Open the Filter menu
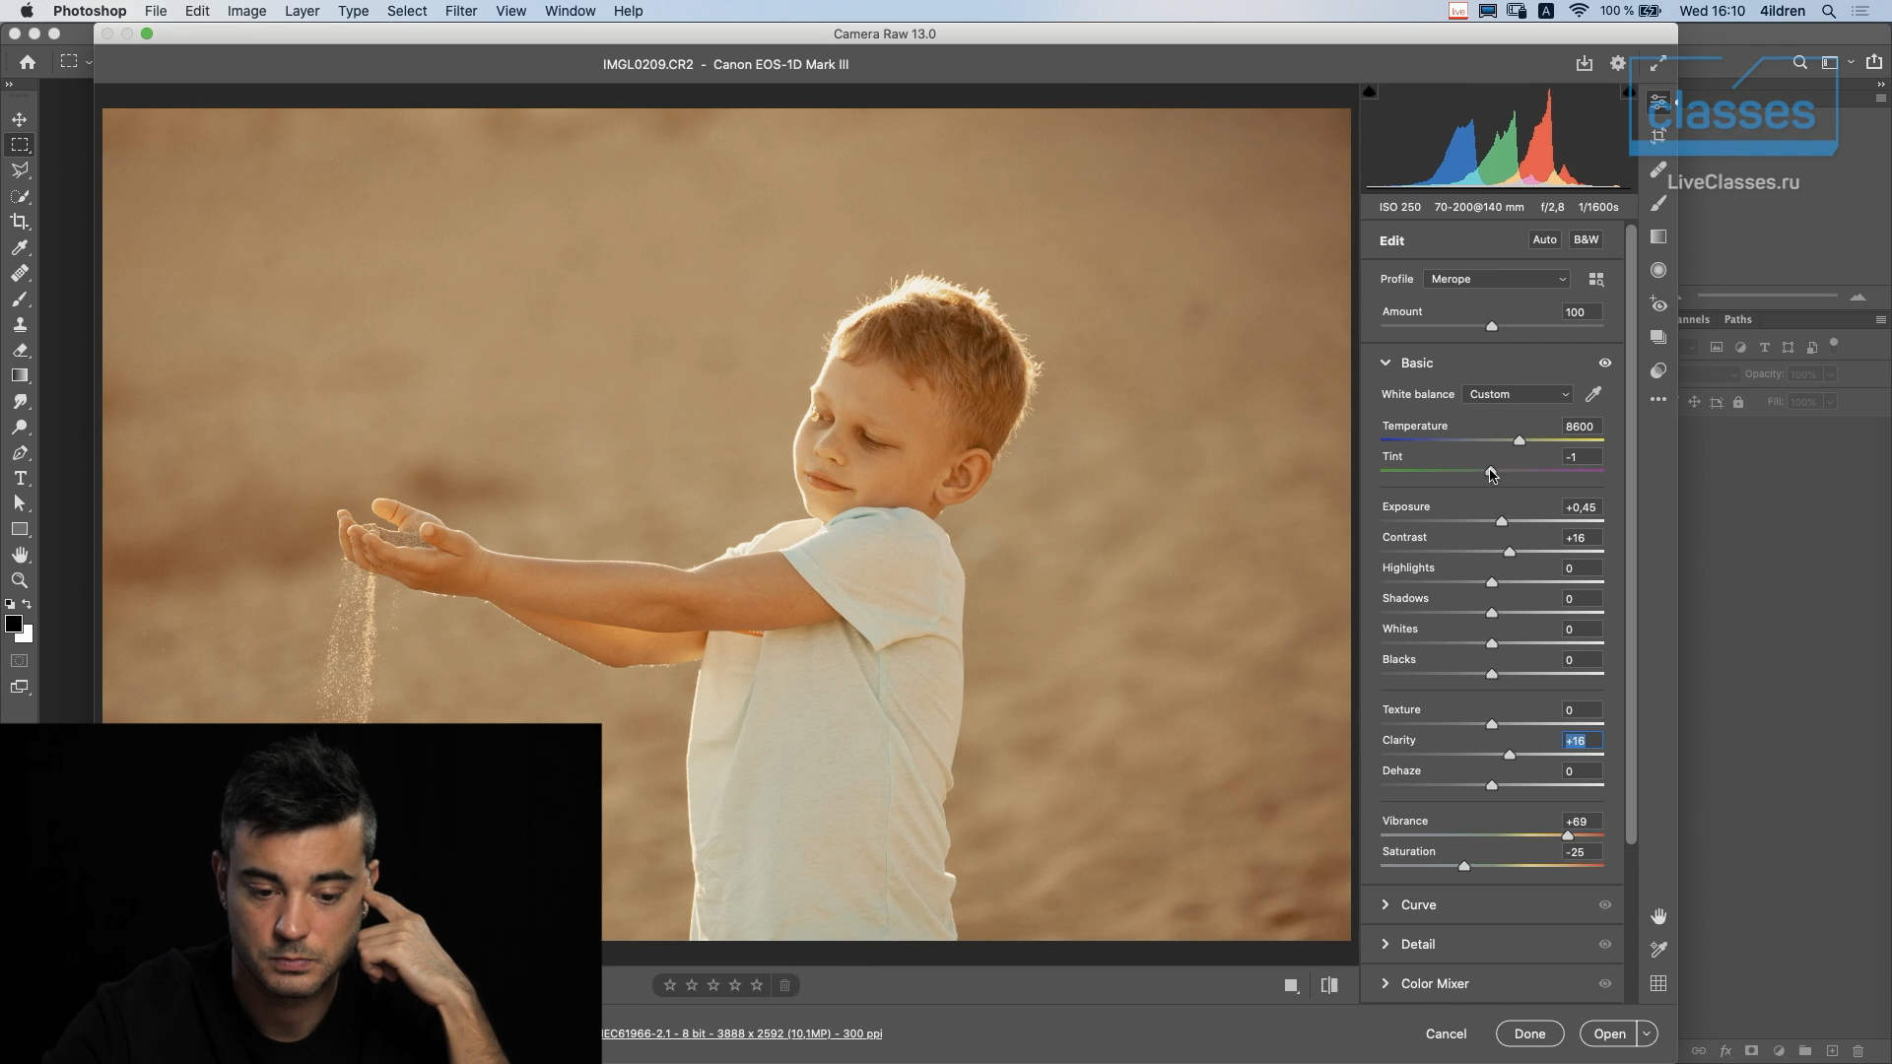This screenshot has height=1064, width=1892. tap(460, 11)
